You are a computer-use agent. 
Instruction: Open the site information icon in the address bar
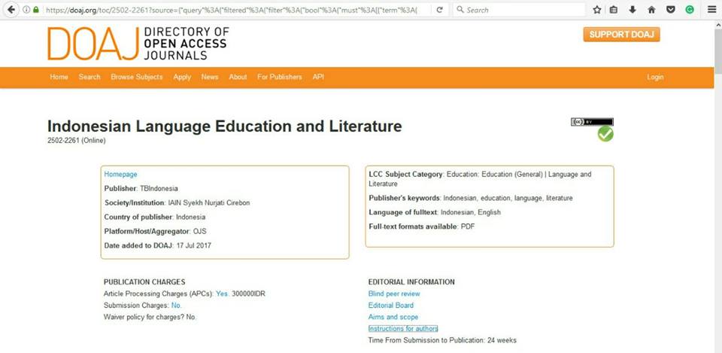(26, 9)
